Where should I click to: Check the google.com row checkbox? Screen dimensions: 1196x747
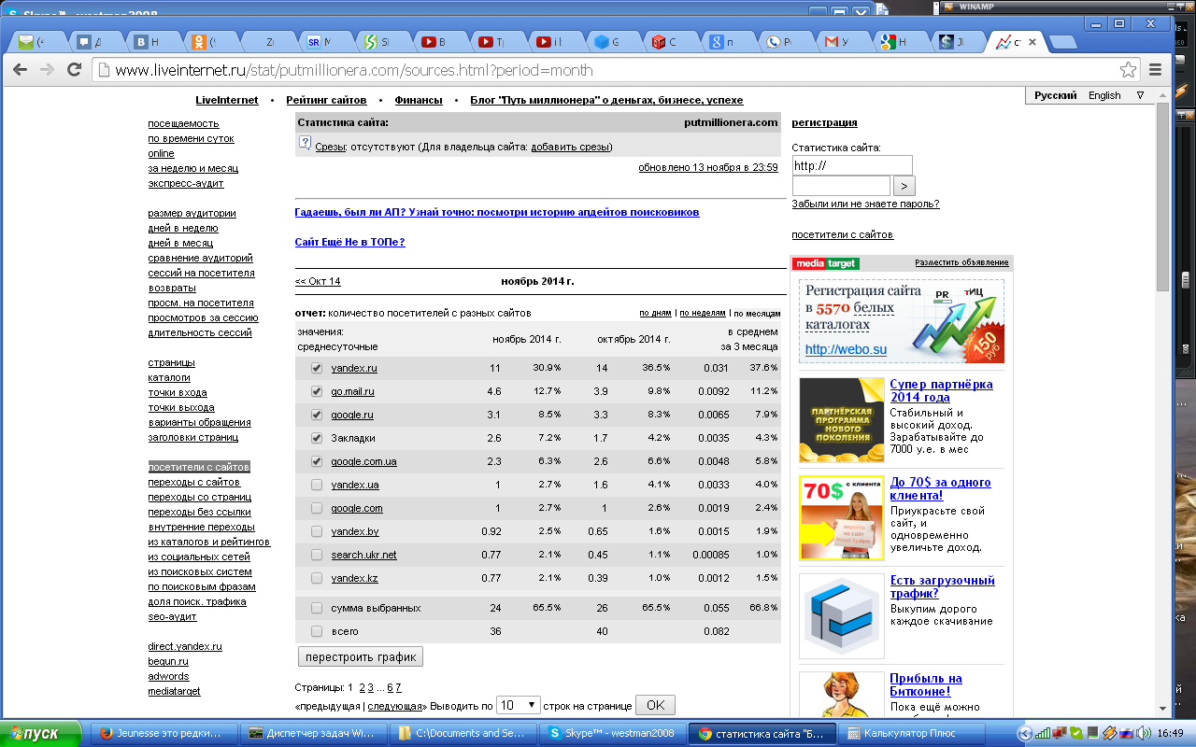(x=317, y=508)
